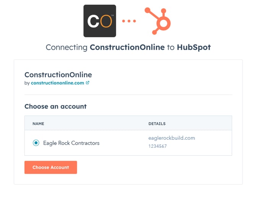Click the ConstructionOnline CO logo icon
The image size is (263, 197).
pos(100,21)
